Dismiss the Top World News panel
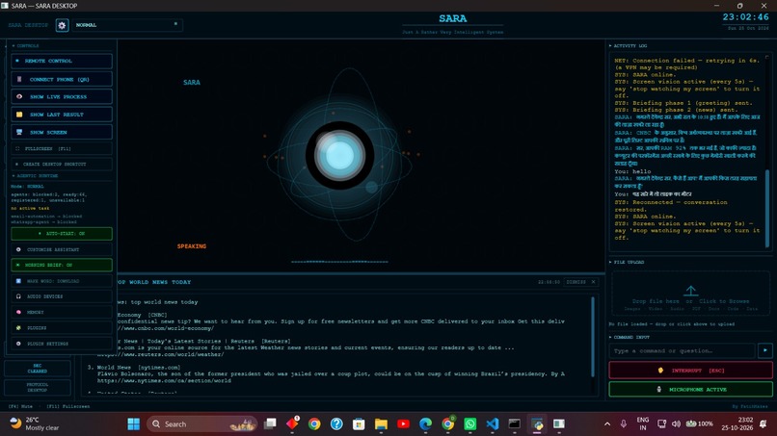 576,282
